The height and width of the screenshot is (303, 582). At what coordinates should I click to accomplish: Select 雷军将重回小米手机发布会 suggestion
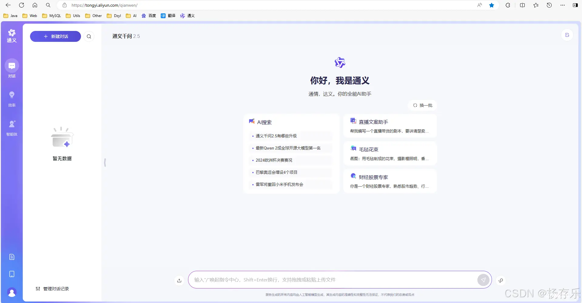tap(291, 184)
